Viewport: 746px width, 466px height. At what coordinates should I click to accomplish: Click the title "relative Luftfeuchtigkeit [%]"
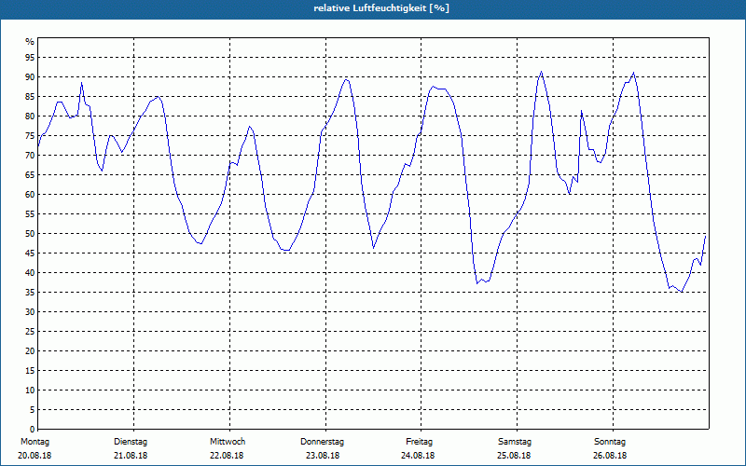(381, 8)
